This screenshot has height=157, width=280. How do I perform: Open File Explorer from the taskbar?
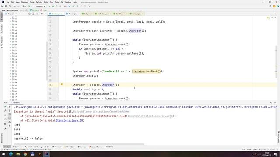click(x=18, y=154)
